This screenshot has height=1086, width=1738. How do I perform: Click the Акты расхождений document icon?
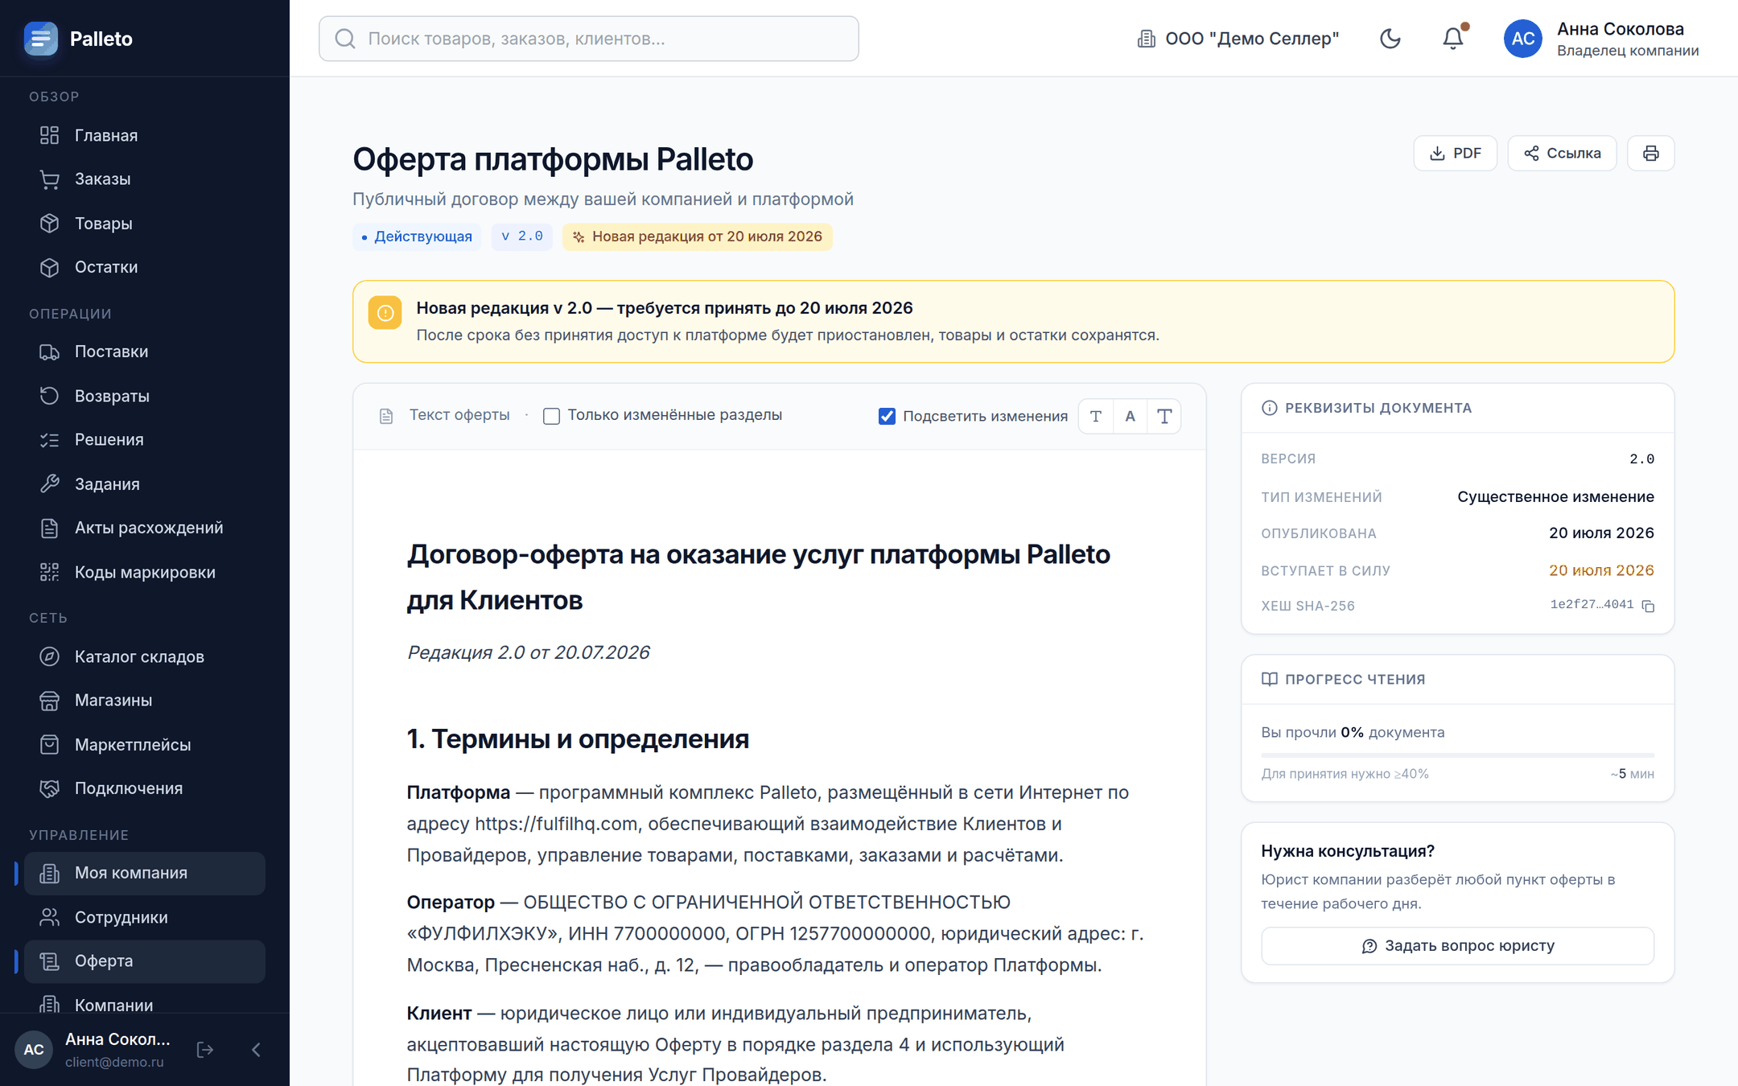point(50,528)
